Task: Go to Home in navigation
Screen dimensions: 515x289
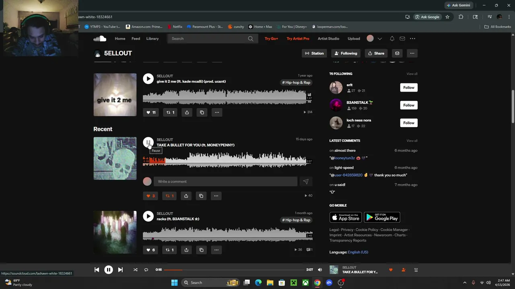Action: tap(120, 39)
